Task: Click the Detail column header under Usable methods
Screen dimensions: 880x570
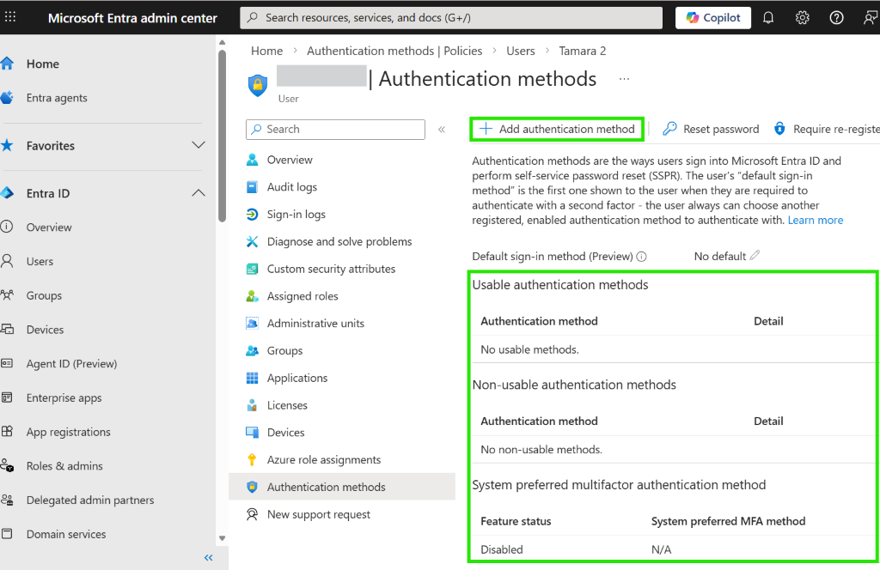Action: click(x=768, y=321)
